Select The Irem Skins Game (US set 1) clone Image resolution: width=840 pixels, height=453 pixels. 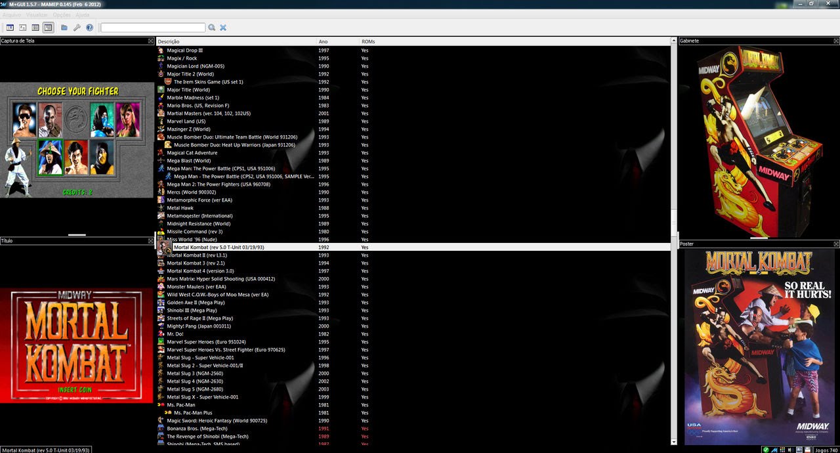413,82
